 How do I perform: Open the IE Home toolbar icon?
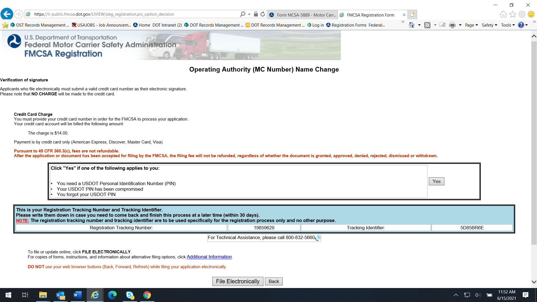click(x=412, y=25)
